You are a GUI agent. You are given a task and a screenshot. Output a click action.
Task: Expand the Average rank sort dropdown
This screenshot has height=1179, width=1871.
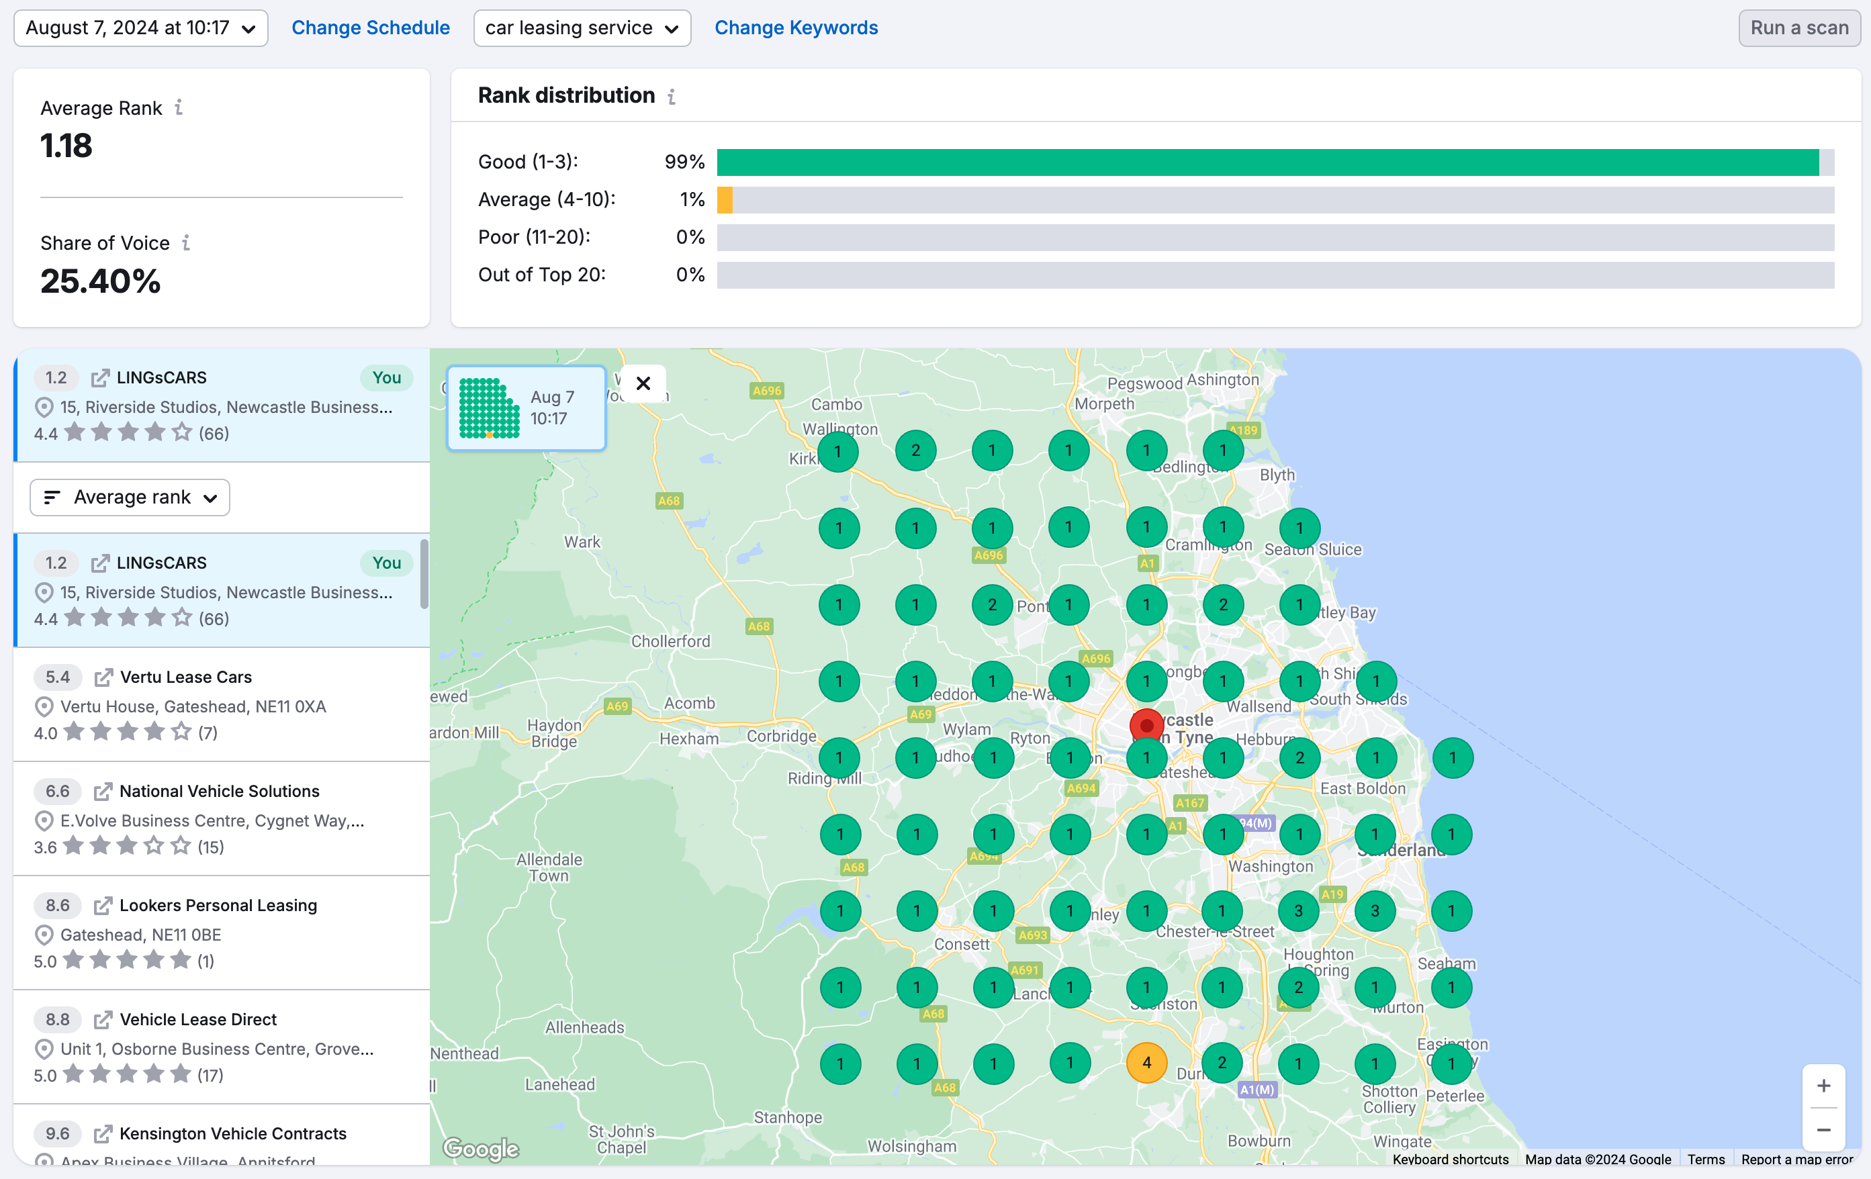[x=129, y=496]
